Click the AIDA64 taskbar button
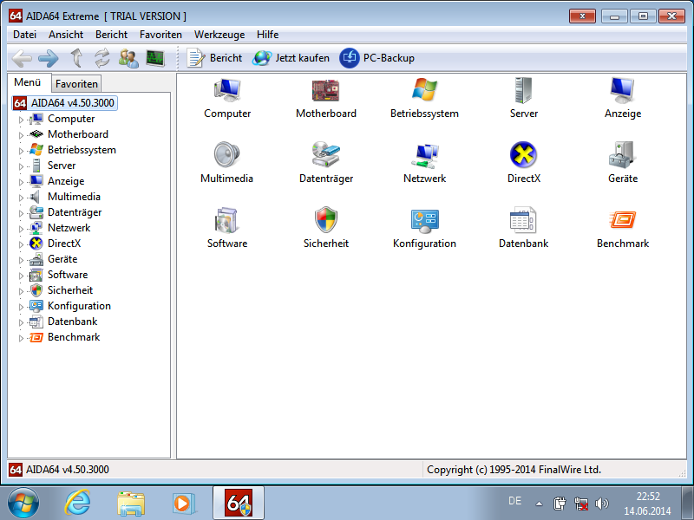The height and width of the screenshot is (520, 694). (239, 504)
